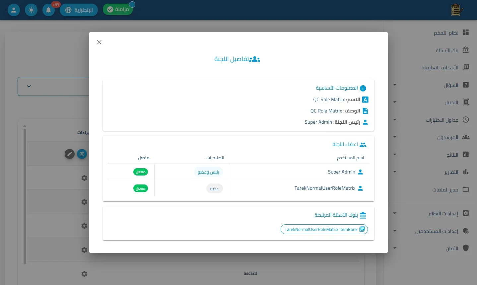Click the scrollbar of the background list
The height and width of the screenshot is (285, 477).
pyautogui.click(x=25, y=196)
